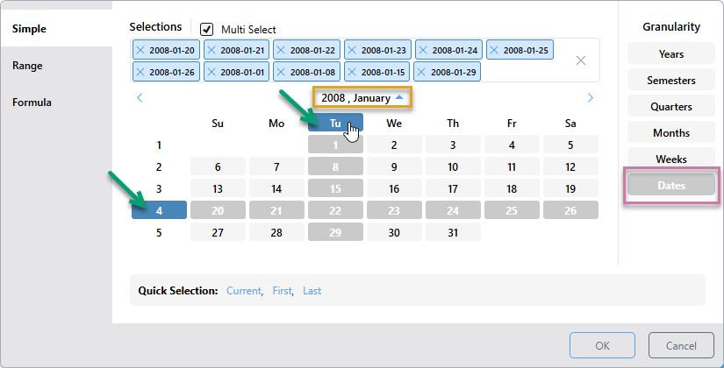Toggle week 4 row selector
Image resolution: width=724 pixels, height=368 pixels.
tap(159, 210)
